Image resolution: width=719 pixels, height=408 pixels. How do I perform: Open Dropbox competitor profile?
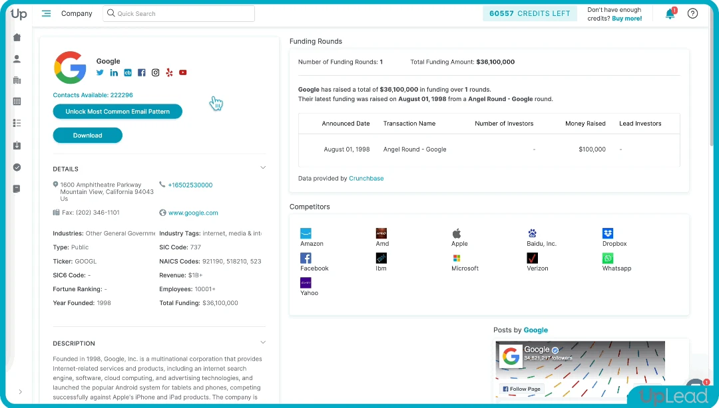click(x=614, y=238)
